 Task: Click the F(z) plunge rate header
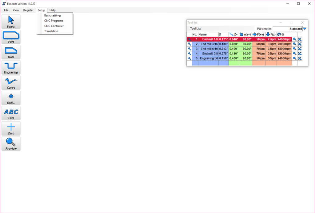271,34
